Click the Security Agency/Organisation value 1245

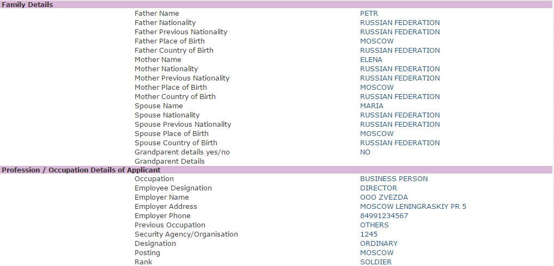pos(369,234)
